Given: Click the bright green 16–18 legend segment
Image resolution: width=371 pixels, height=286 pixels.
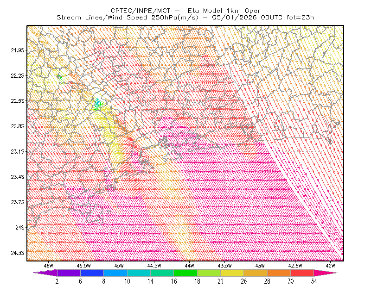Looking at the screenshot, I should (x=185, y=273).
